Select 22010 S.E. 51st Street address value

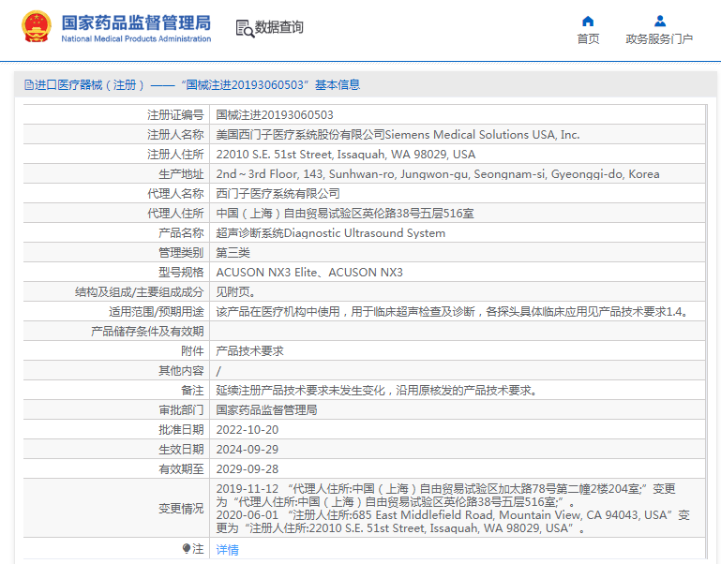point(346,155)
